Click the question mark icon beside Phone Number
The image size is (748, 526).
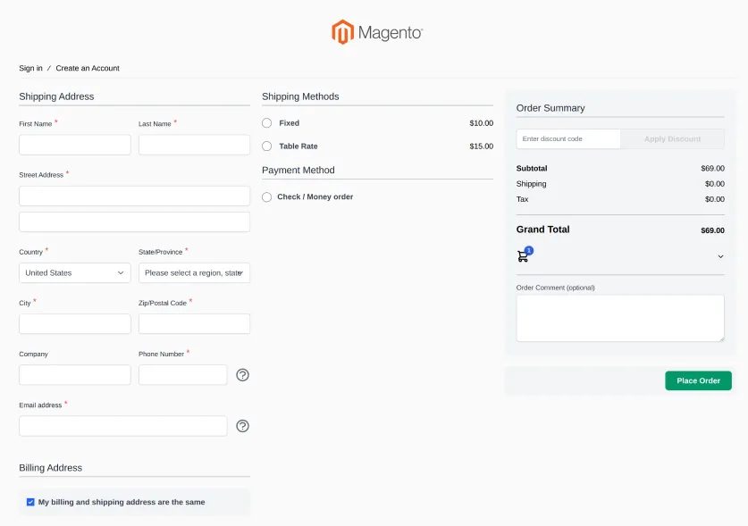[242, 375]
